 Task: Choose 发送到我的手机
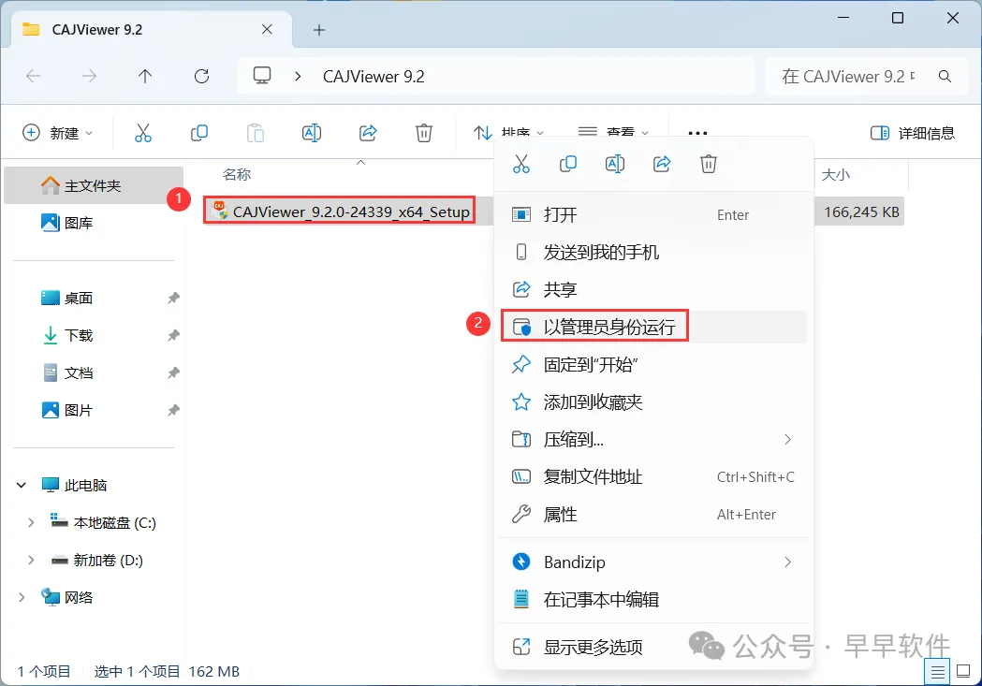click(653, 253)
